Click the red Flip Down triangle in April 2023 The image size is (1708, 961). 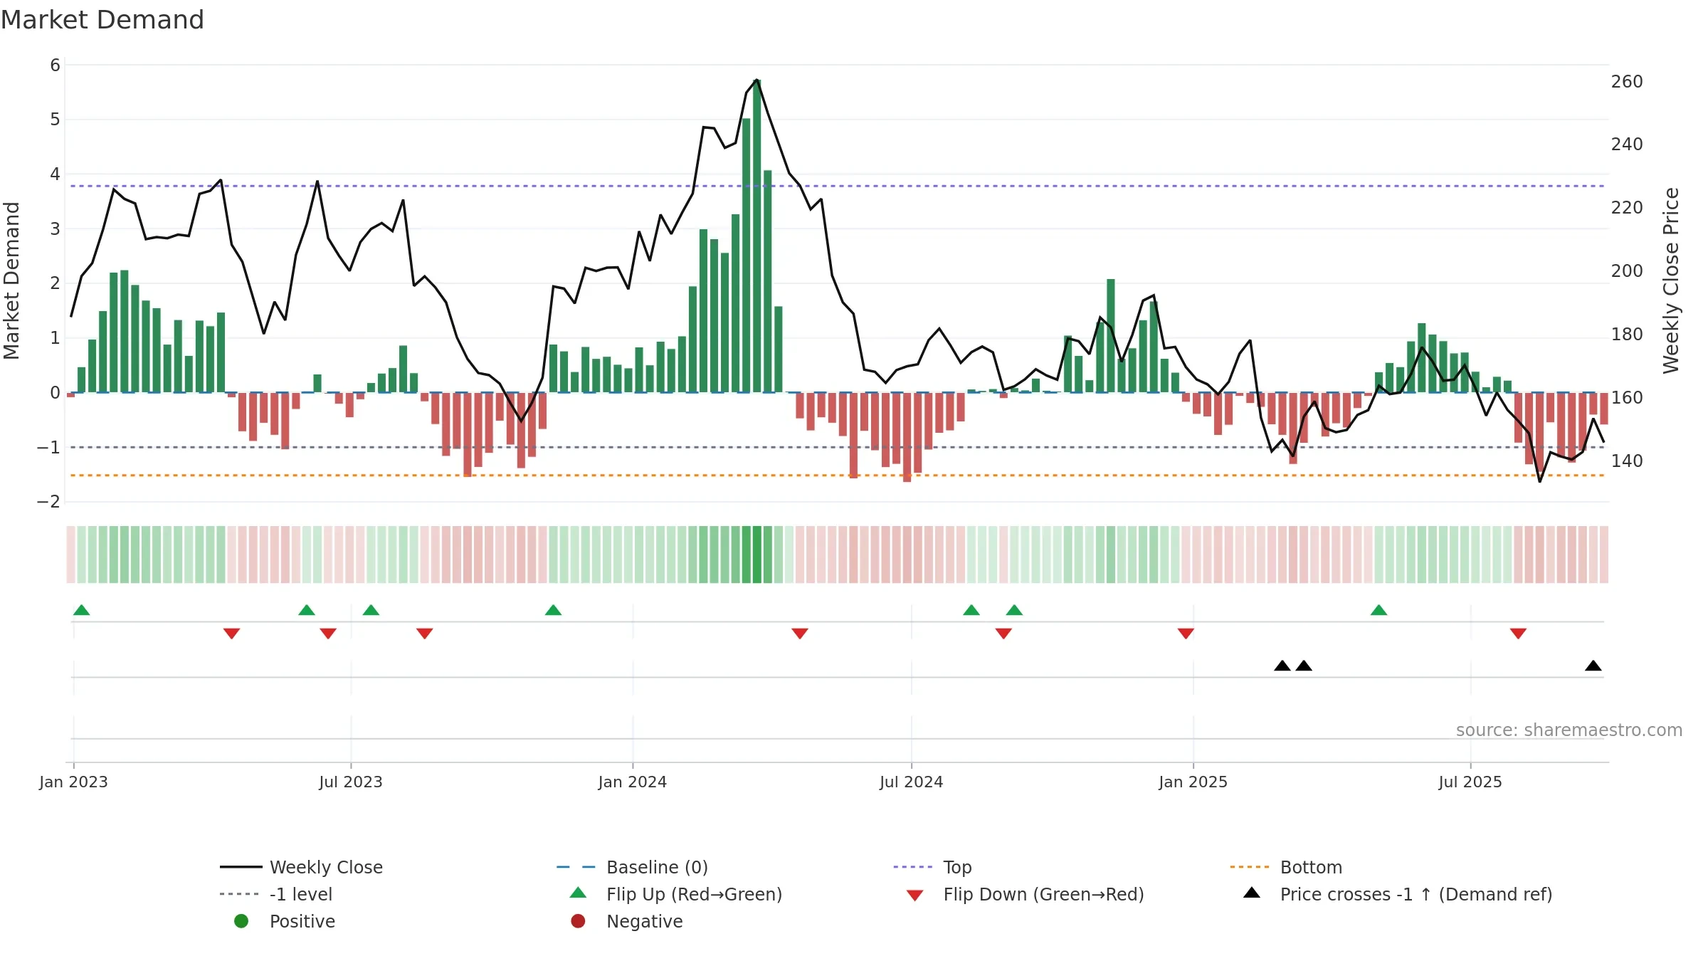pos(231,634)
